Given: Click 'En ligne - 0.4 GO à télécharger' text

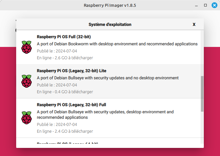Looking at the screenshot, I should pyautogui.click(x=65, y=92).
